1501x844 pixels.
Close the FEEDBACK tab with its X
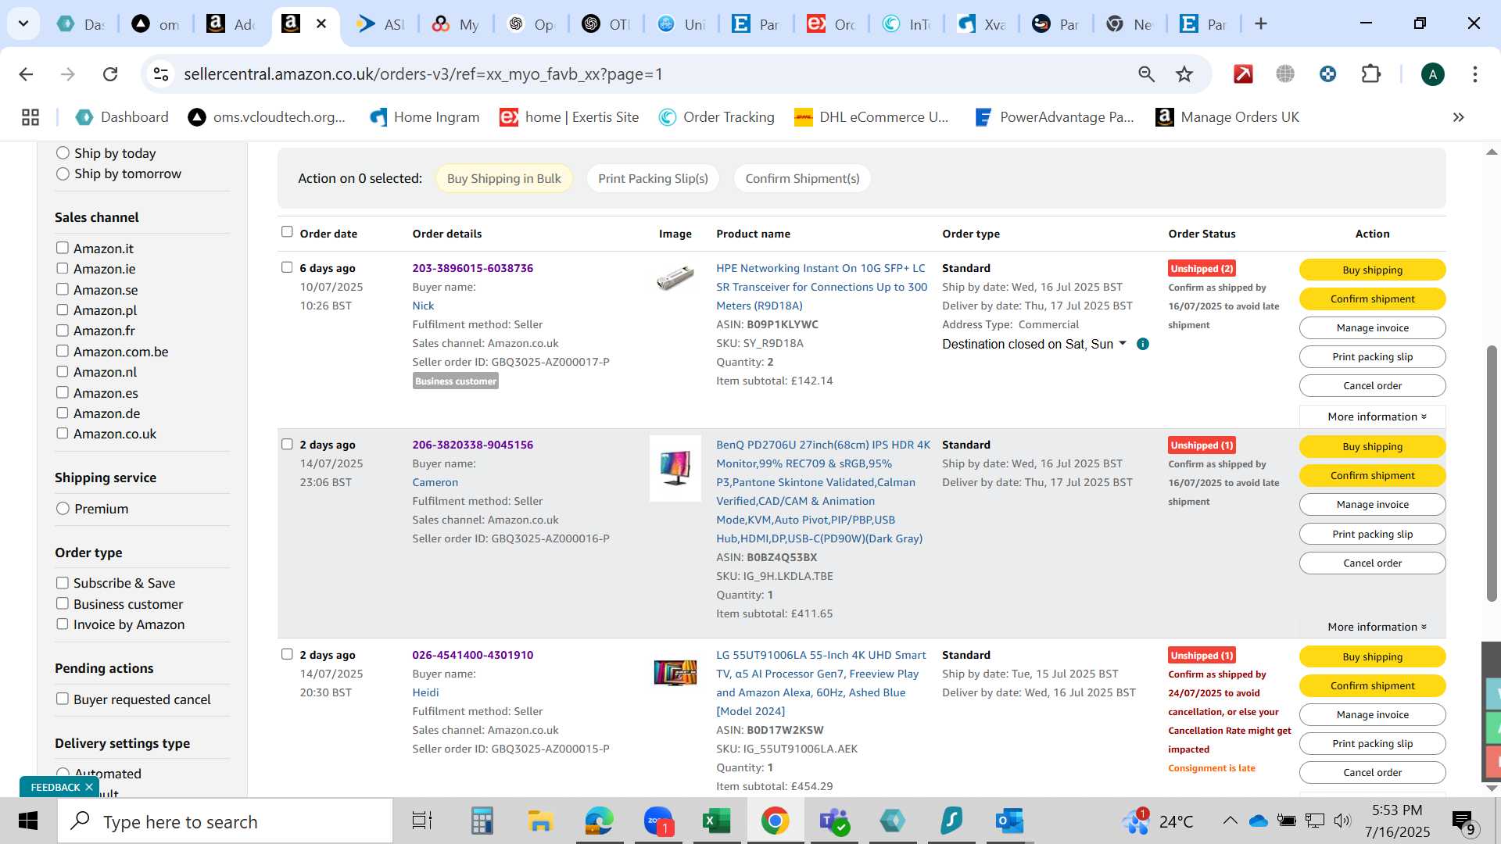(x=89, y=787)
